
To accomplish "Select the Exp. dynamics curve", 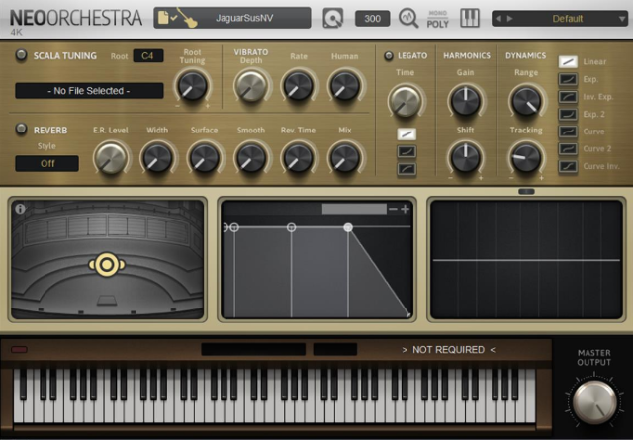I will pos(568,79).
